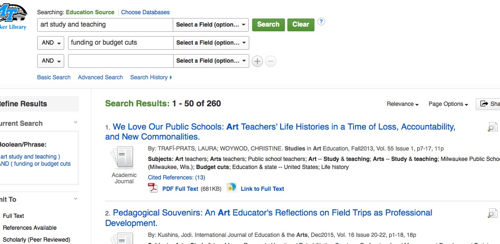This screenshot has height=244, width=500.
Task: Click the Choose Databases link
Action: (x=145, y=12)
